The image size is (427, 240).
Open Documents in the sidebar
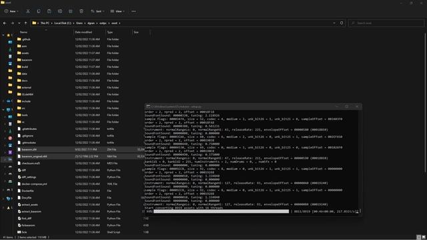pos(10,57)
